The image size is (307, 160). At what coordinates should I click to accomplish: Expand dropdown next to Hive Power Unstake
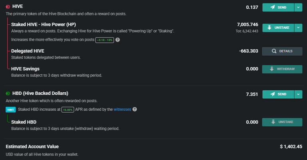coord(298,28)
